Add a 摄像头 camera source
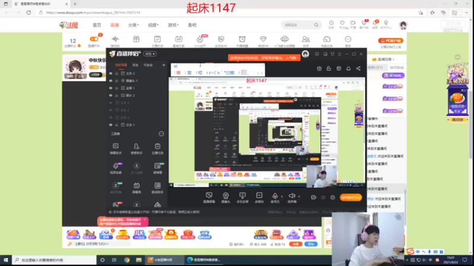The height and width of the screenshot is (266, 474). (226, 197)
